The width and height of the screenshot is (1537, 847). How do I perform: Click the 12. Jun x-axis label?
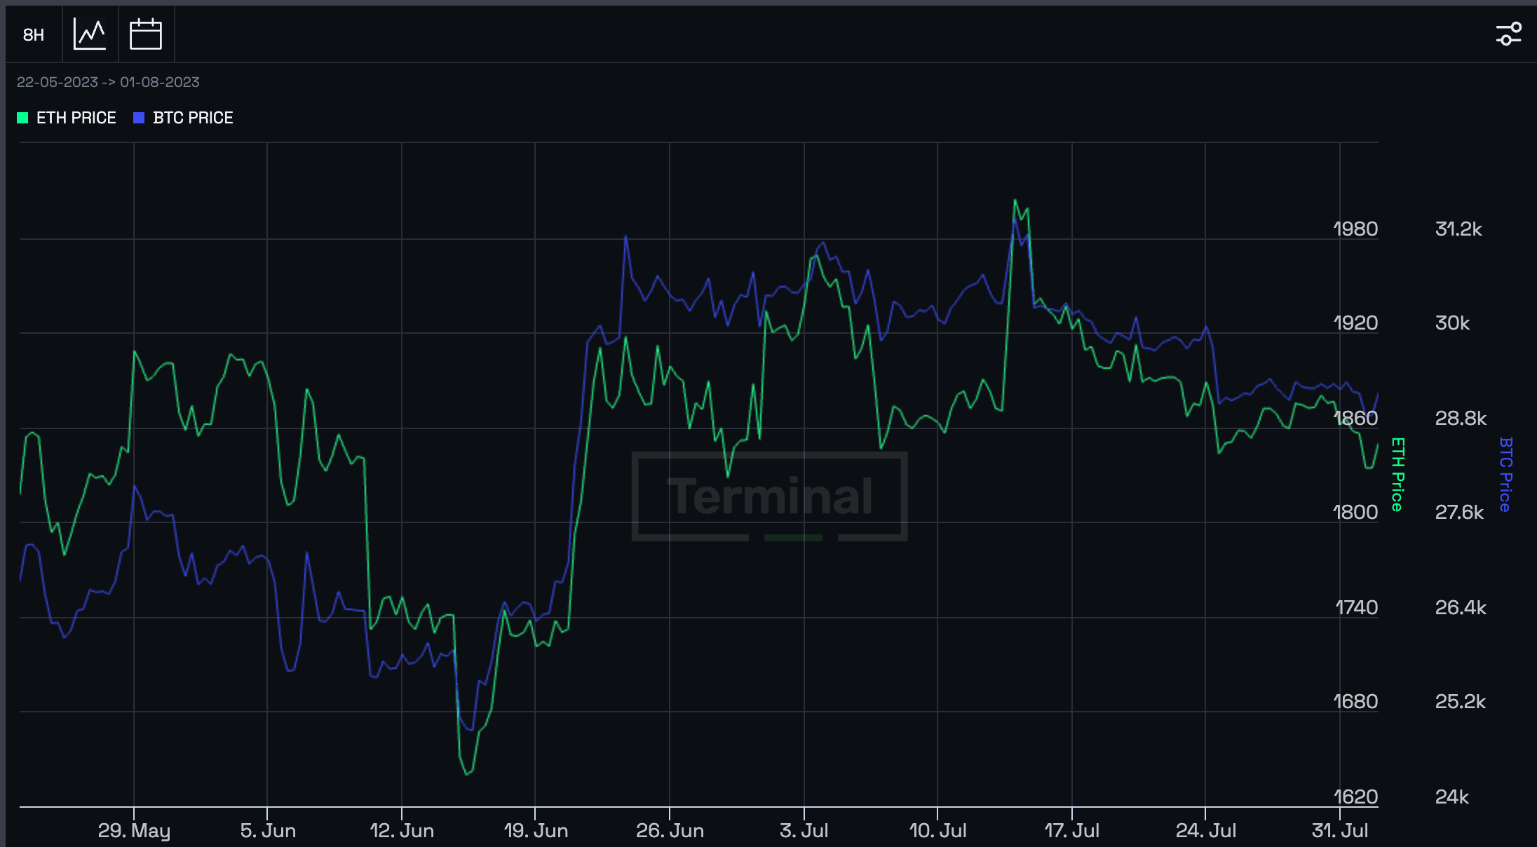[x=402, y=831]
